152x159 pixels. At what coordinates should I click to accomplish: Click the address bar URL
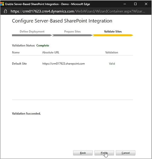[x=78, y=11]
